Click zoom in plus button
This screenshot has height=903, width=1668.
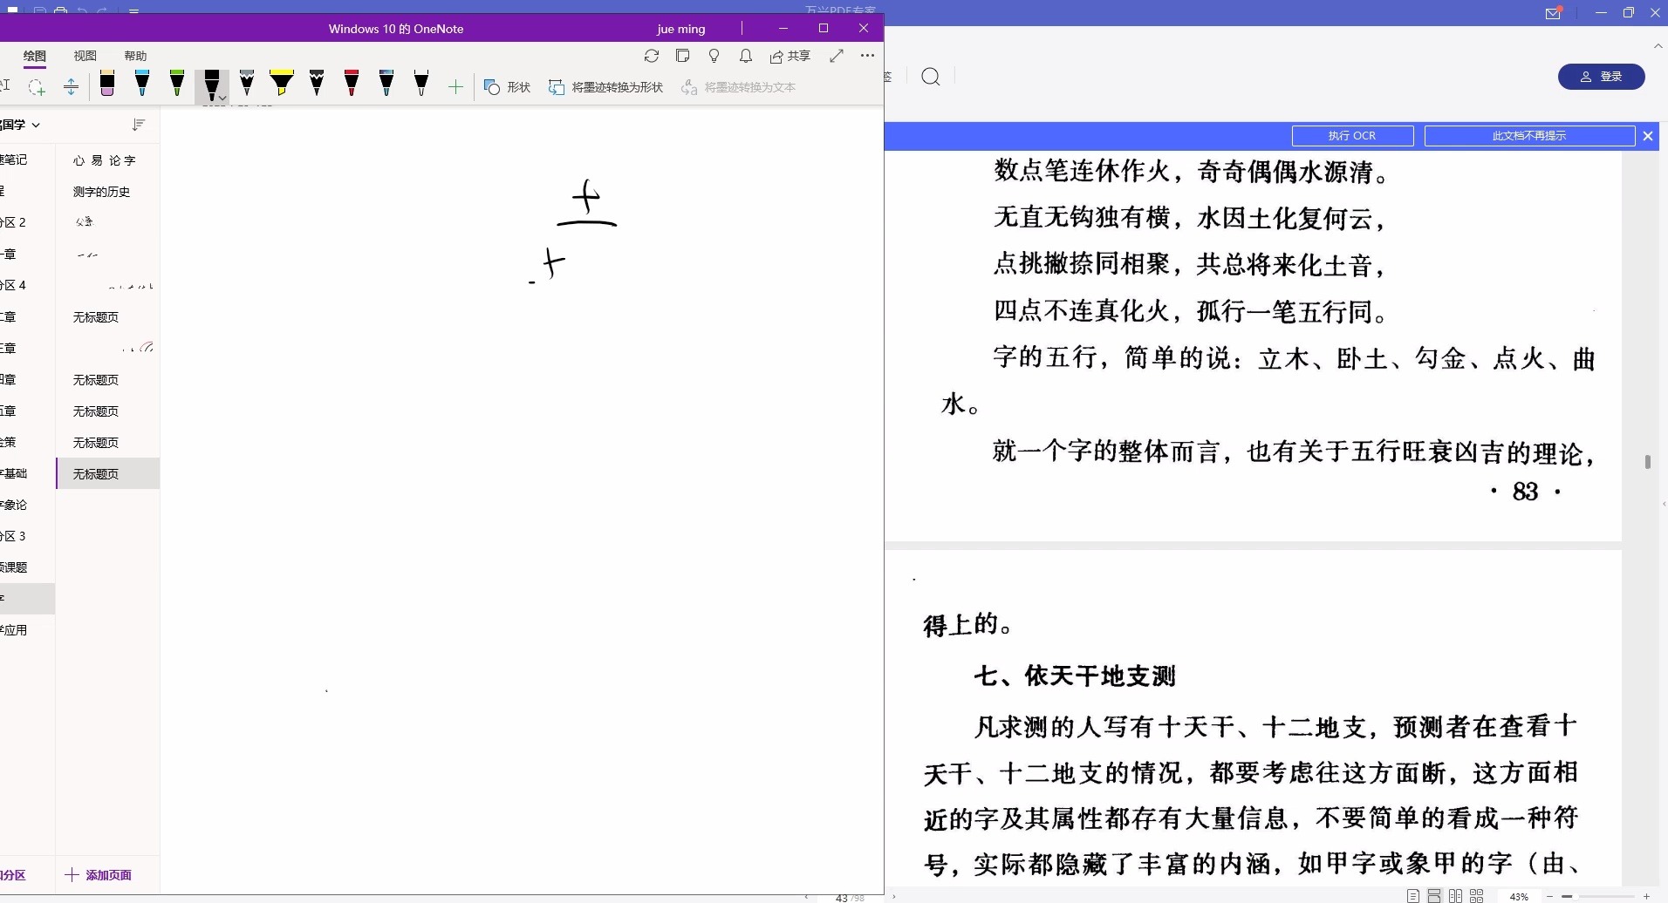click(1646, 897)
